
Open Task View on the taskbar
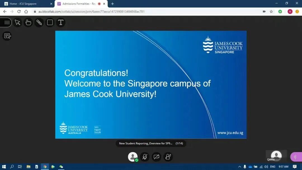[x=20, y=167]
